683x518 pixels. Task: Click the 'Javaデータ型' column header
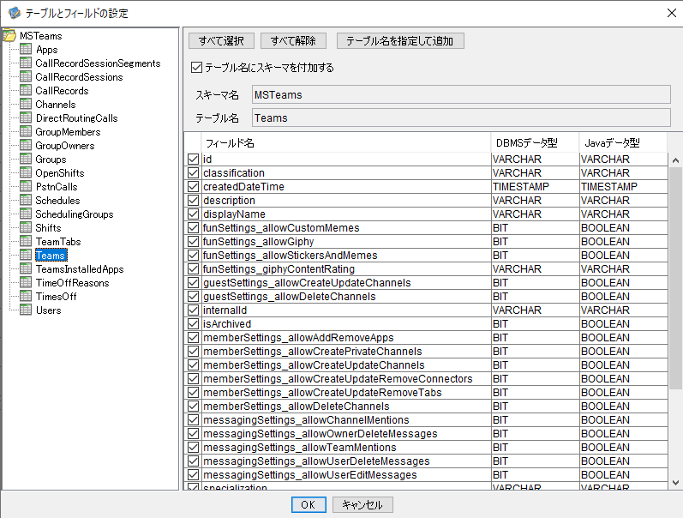tap(623, 142)
